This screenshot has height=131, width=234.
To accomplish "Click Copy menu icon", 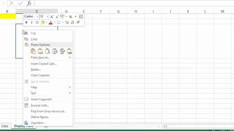I will click(x=26, y=39).
